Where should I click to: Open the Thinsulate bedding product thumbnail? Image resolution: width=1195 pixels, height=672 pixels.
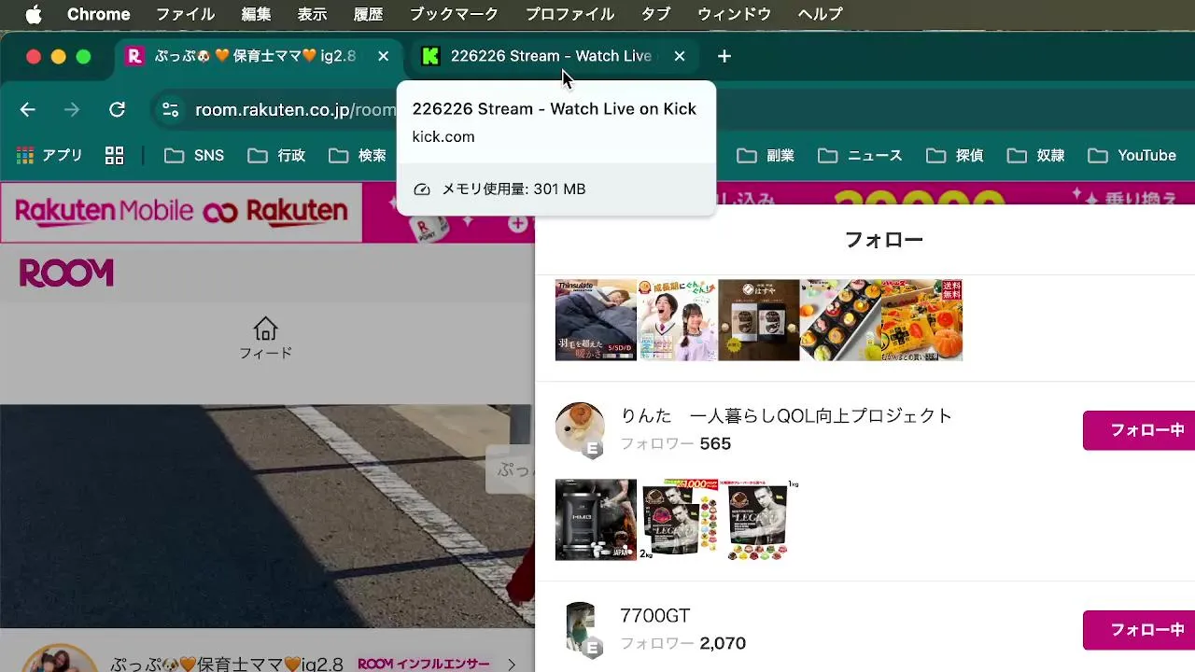[596, 320]
